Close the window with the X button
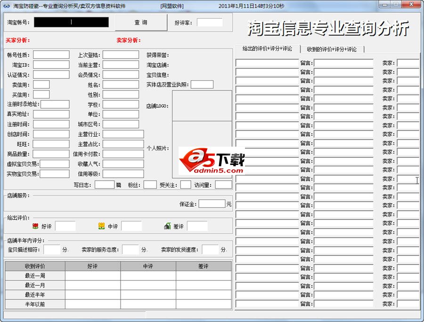The width and height of the screenshot is (424, 322). (x=411, y=5)
